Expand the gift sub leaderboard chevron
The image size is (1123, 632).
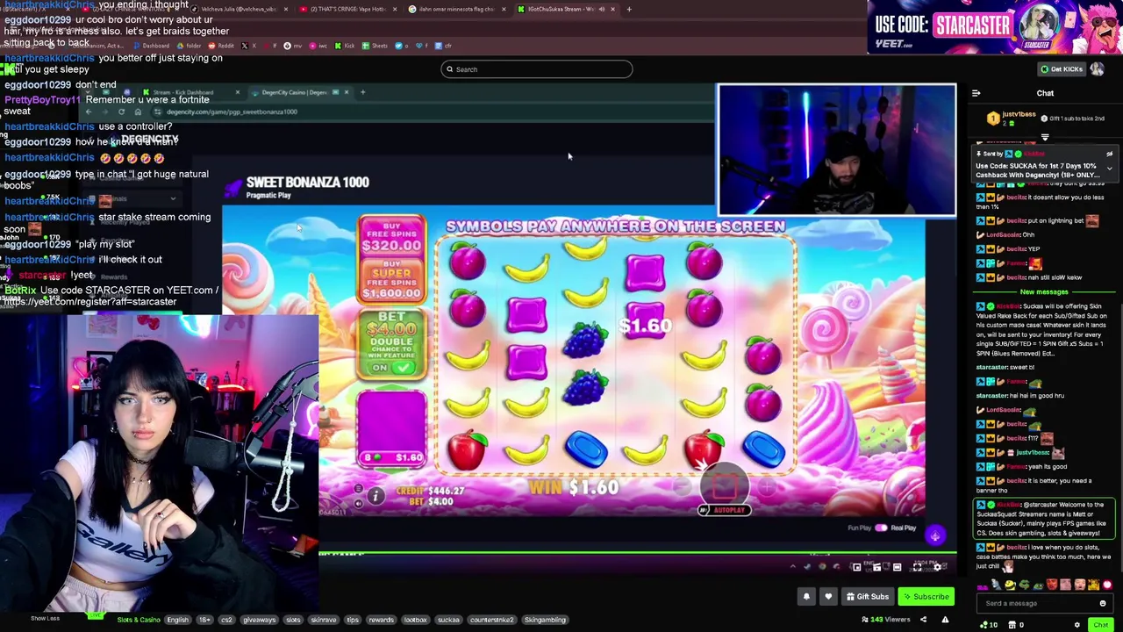tap(1045, 138)
